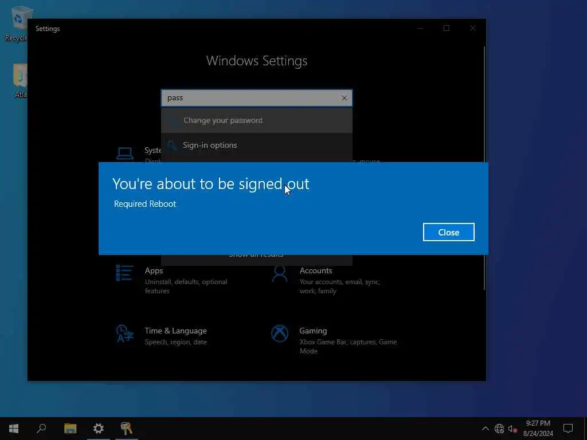Click the Atlas folder desktop icon

19,80
